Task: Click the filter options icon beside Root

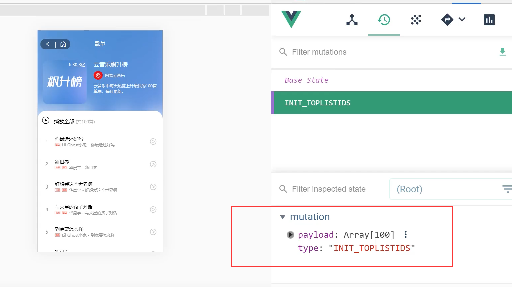Action: point(507,189)
